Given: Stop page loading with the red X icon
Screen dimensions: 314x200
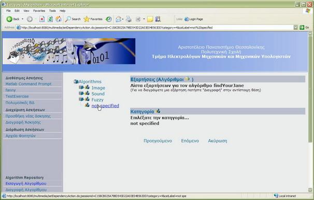Looking at the screenshot, I should point(41,19).
